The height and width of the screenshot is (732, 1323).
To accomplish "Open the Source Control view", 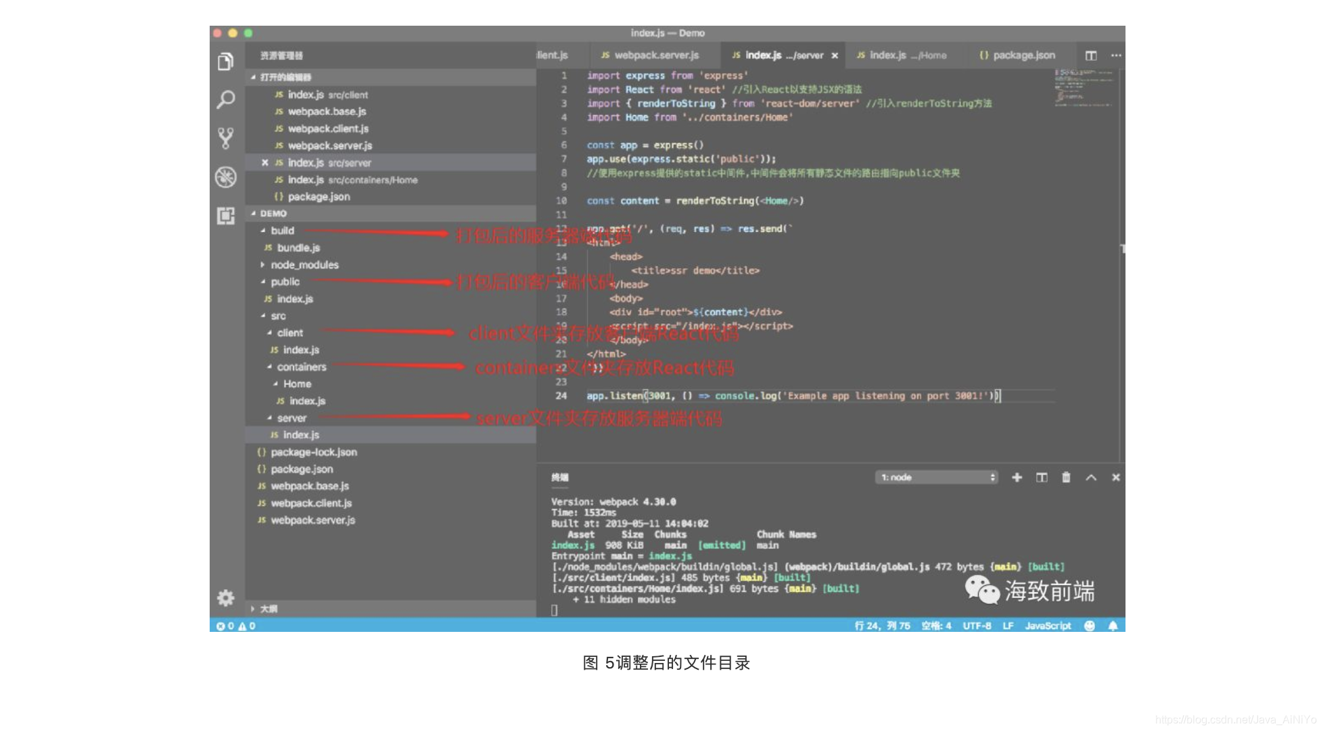I will coord(225,138).
